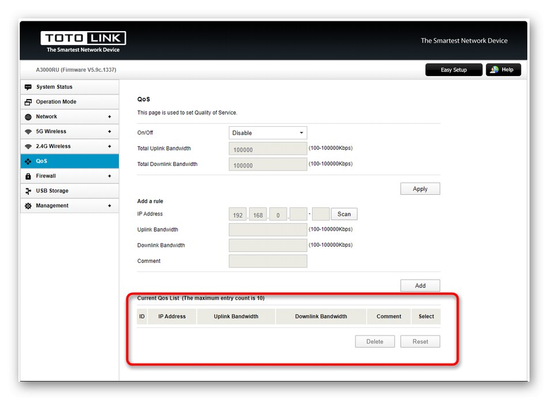Click the Firewall lock icon
Viewport: 548px width, 400px height.
[x=28, y=176]
